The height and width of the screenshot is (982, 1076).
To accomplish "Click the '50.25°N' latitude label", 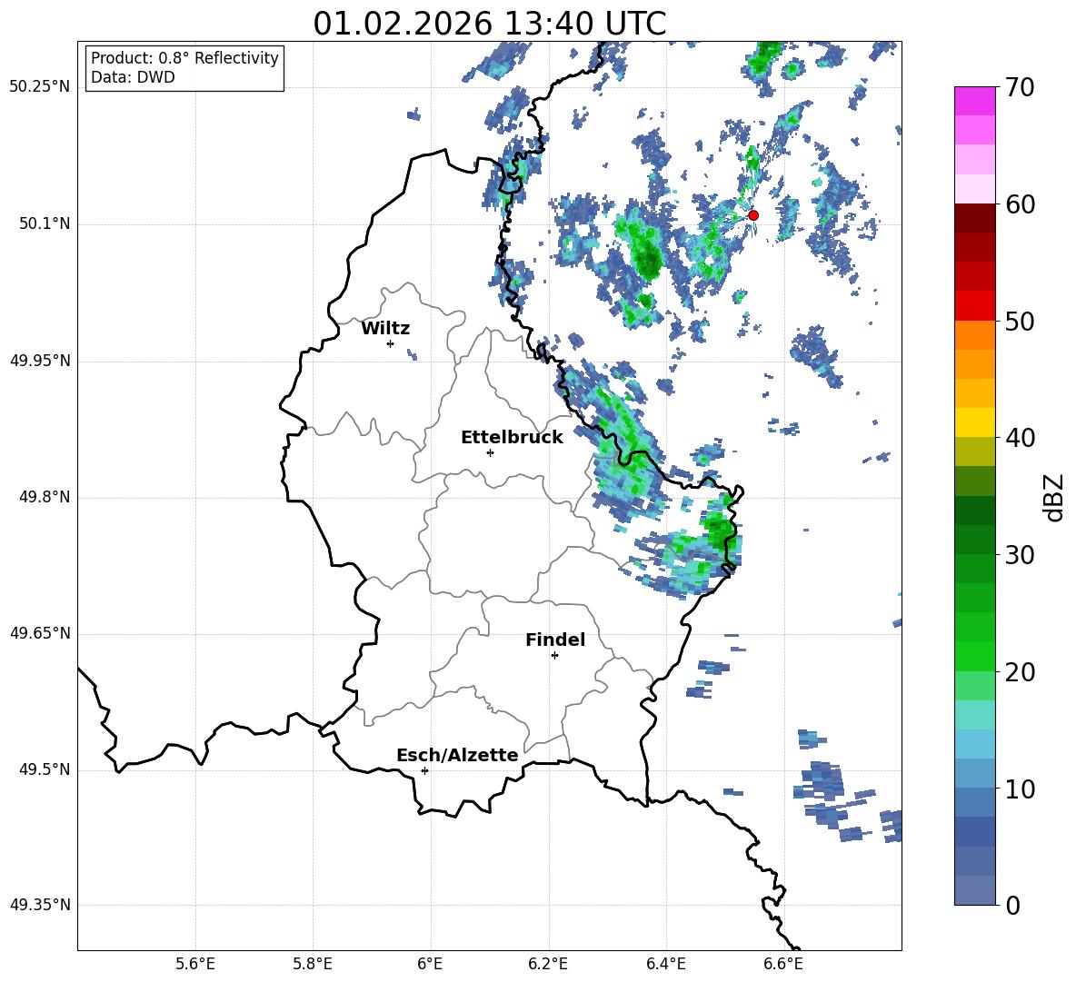I will 40,88.
